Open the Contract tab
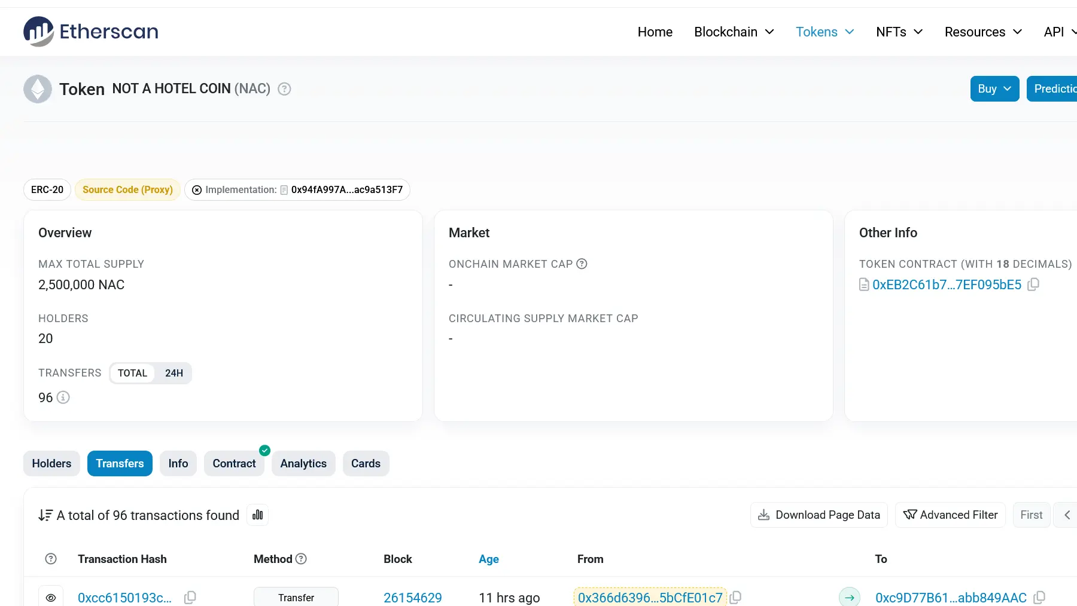Viewport: 1077px width, 606px height. tap(234, 464)
